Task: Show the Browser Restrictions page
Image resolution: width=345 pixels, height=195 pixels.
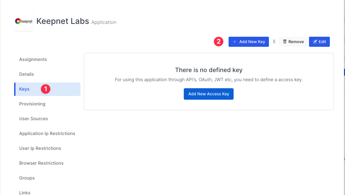Action: point(41,163)
